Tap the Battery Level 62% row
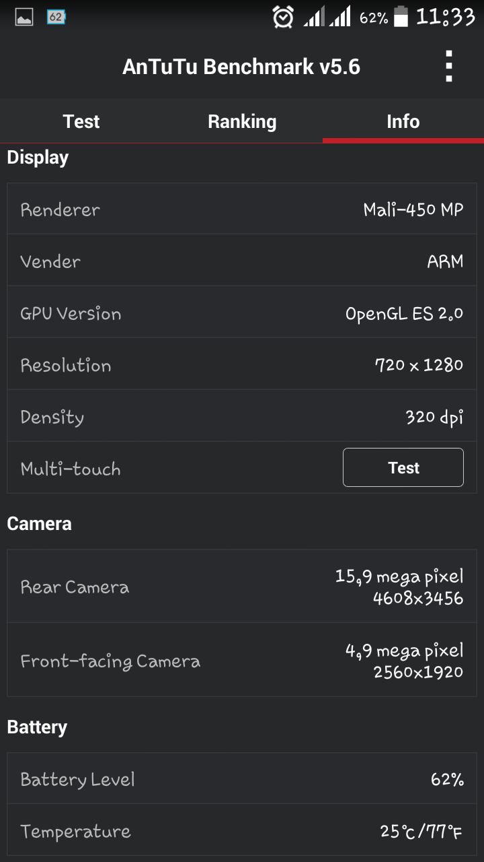484x862 pixels. [242, 779]
